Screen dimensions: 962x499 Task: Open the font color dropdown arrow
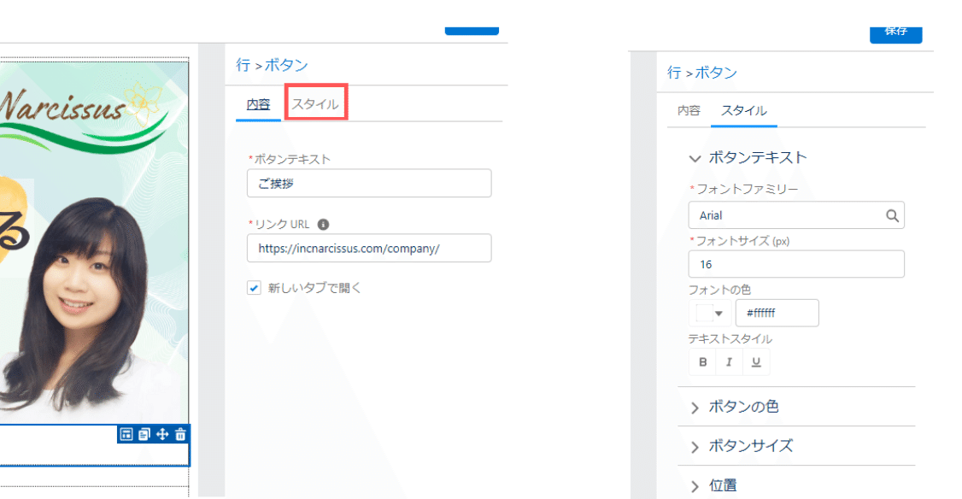click(x=719, y=314)
